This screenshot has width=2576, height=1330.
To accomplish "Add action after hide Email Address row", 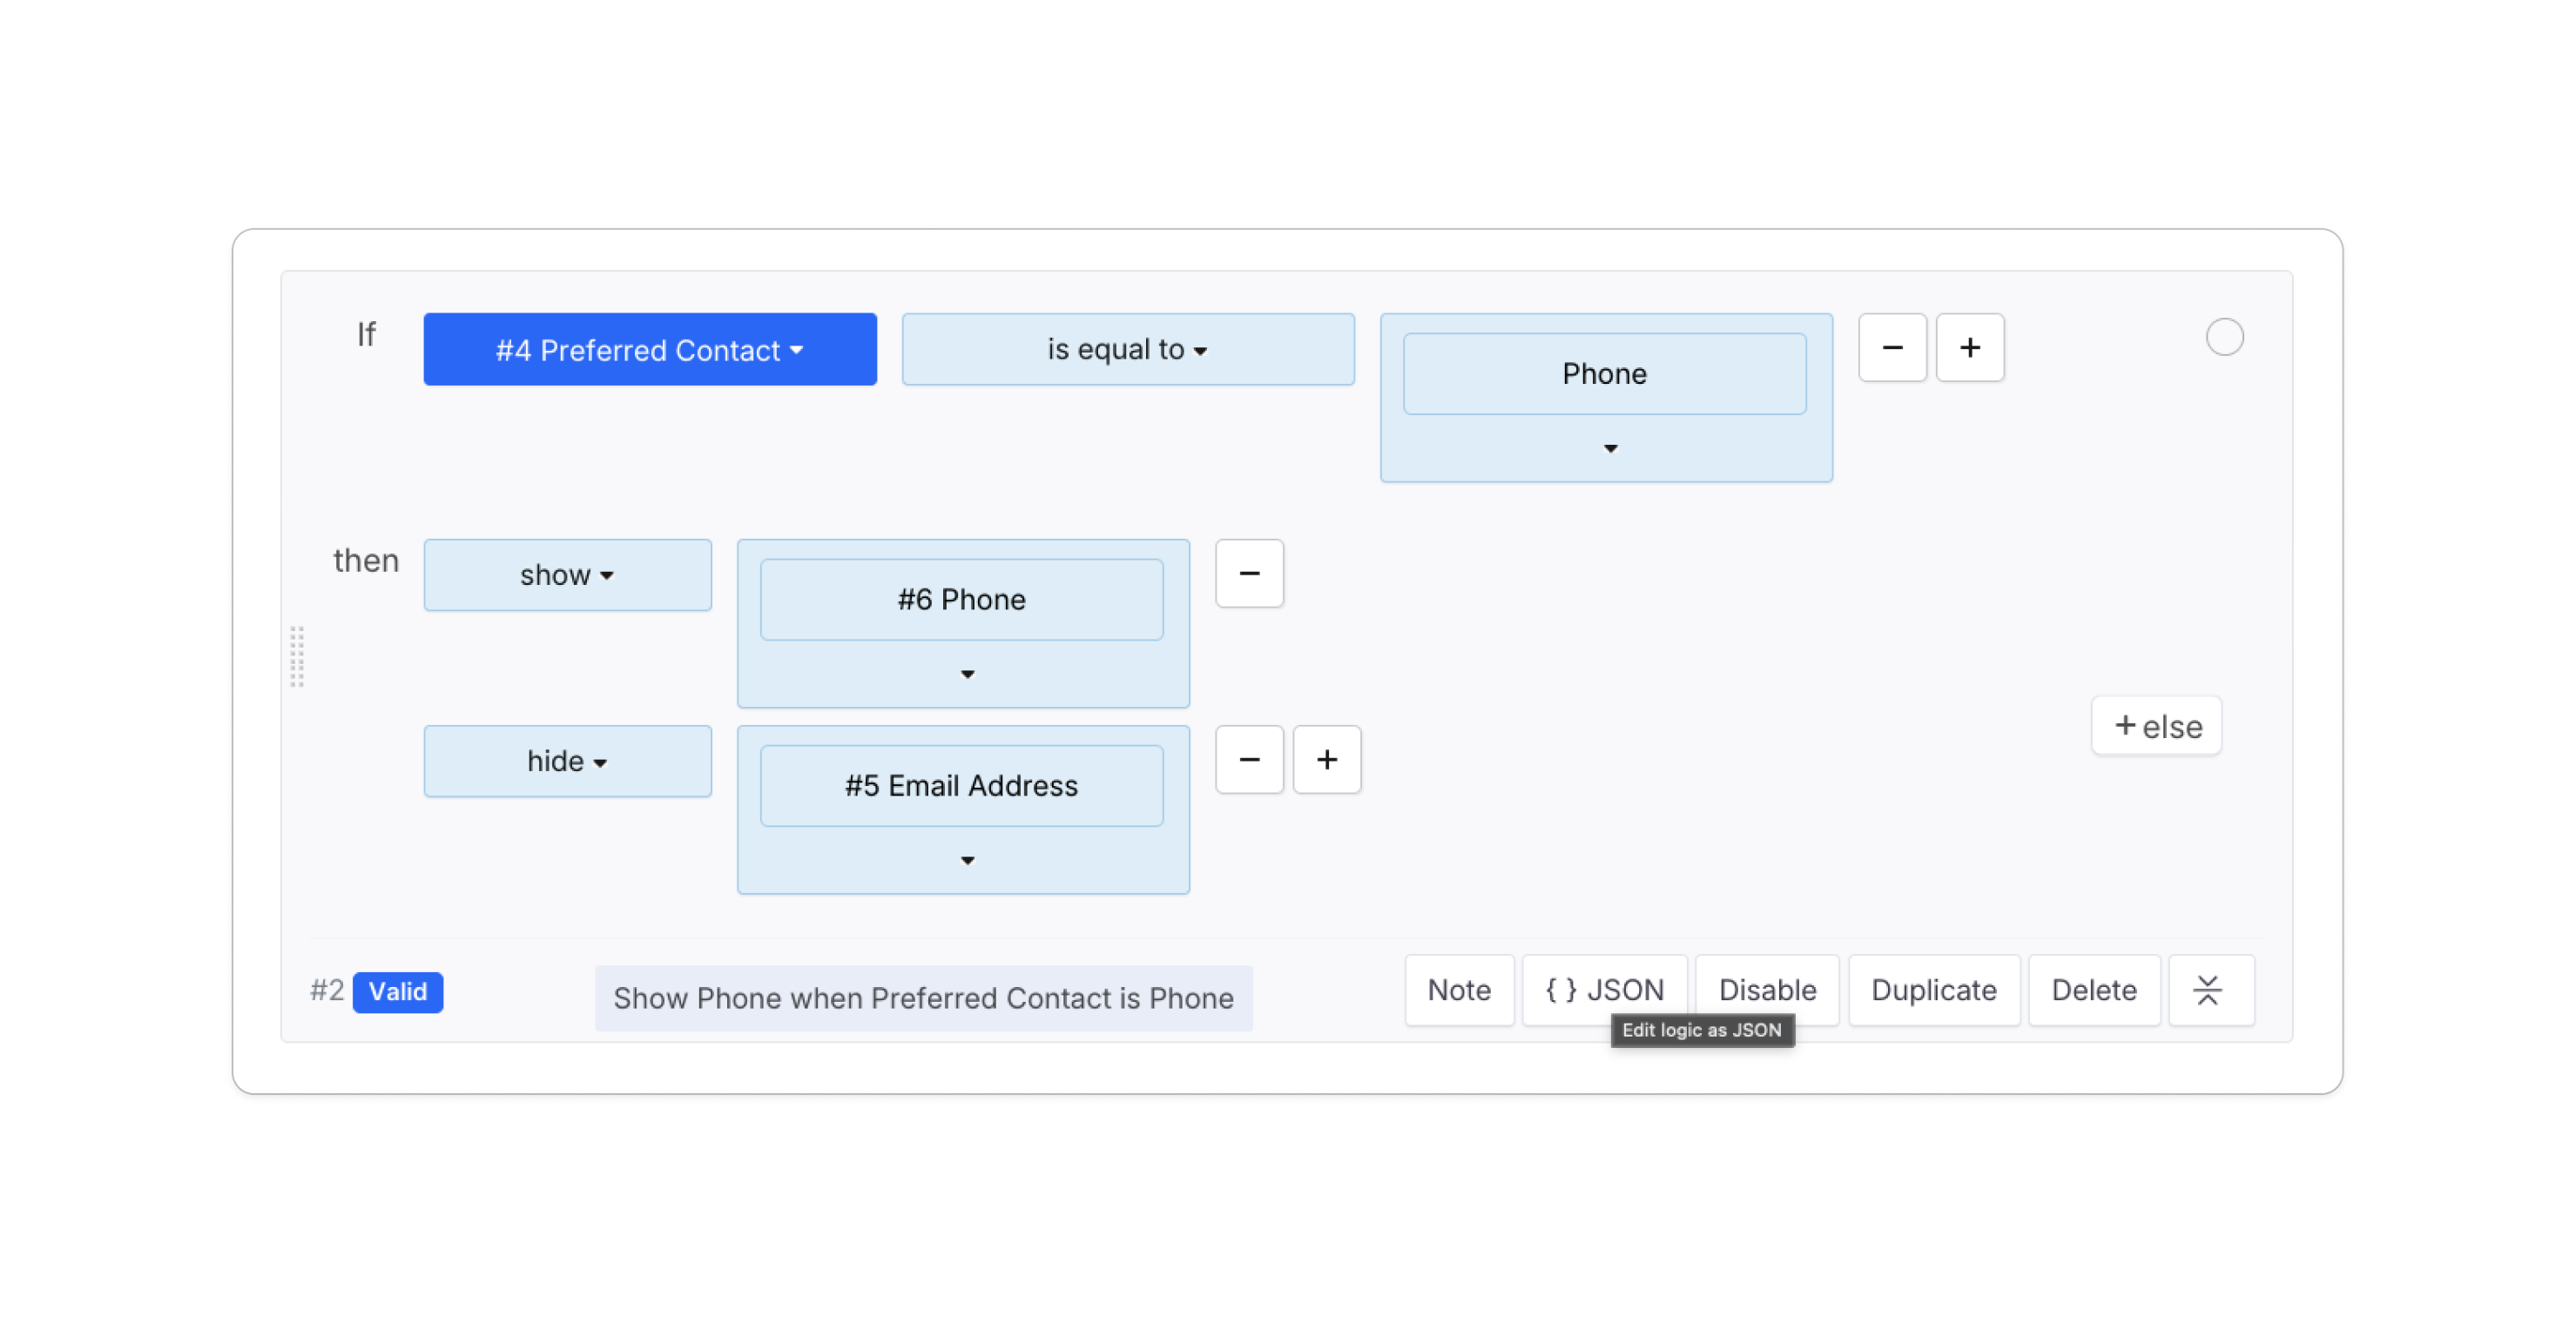I will (x=1326, y=759).
